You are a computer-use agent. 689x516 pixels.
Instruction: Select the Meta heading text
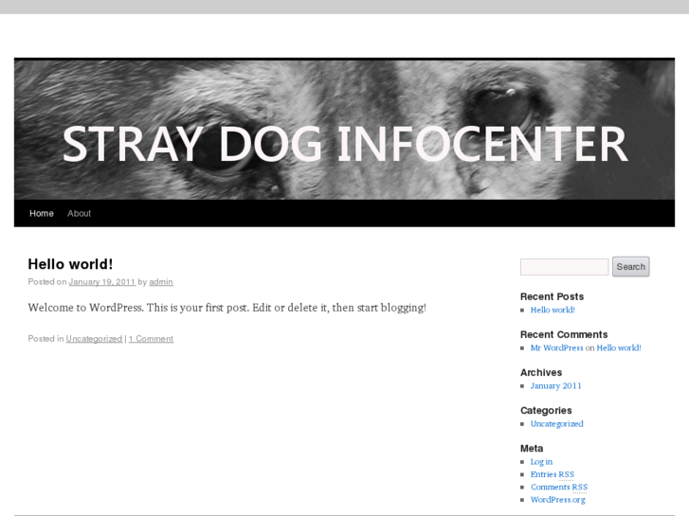click(532, 449)
